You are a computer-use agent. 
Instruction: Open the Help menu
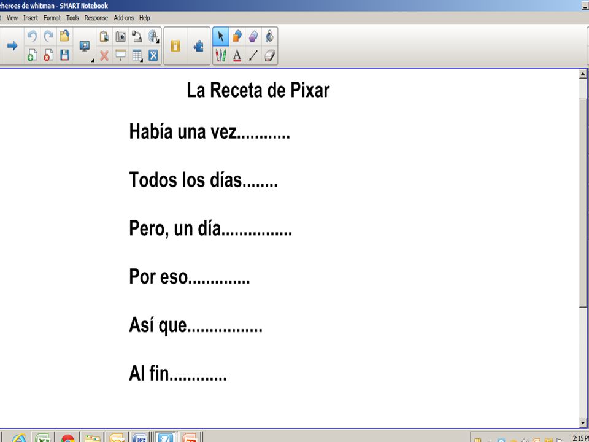pos(145,18)
